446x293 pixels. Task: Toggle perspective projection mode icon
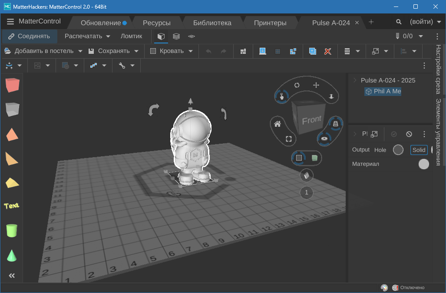[x=336, y=124]
